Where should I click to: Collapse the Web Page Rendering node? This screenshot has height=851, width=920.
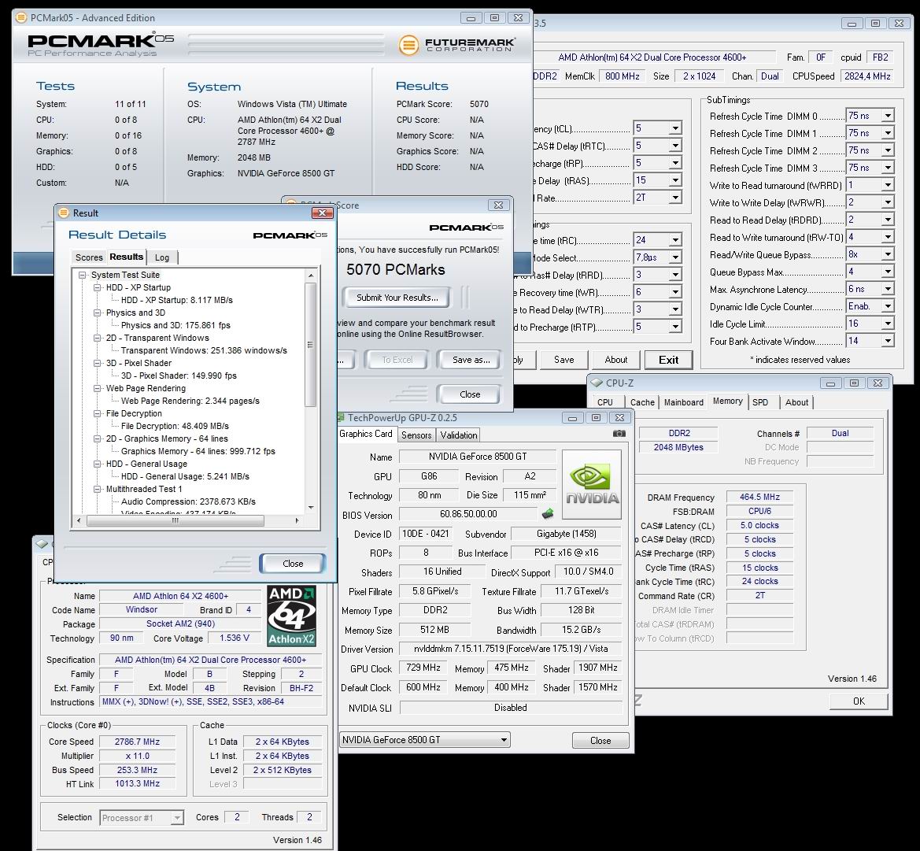coord(98,389)
